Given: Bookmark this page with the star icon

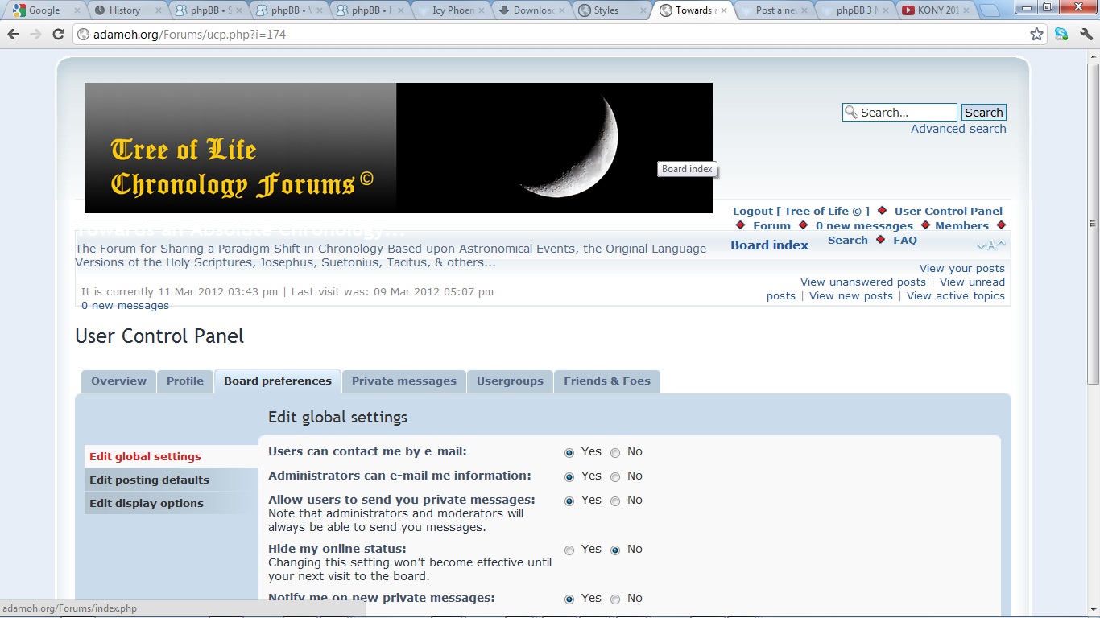Looking at the screenshot, I should click(1036, 35).
